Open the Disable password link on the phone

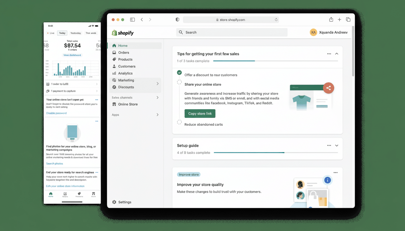point(56,113)
